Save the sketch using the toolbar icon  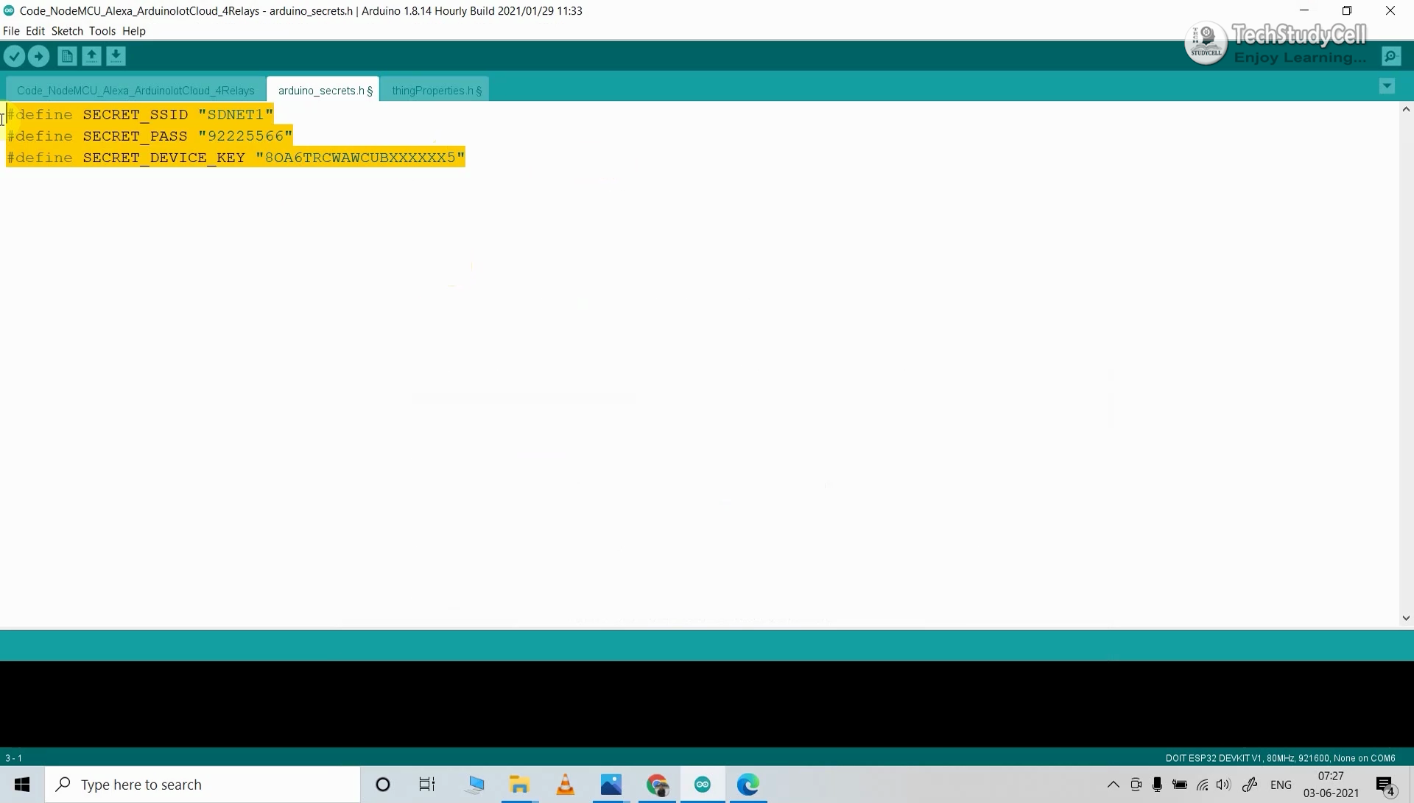pyautogui.click(x=116, y=55)
